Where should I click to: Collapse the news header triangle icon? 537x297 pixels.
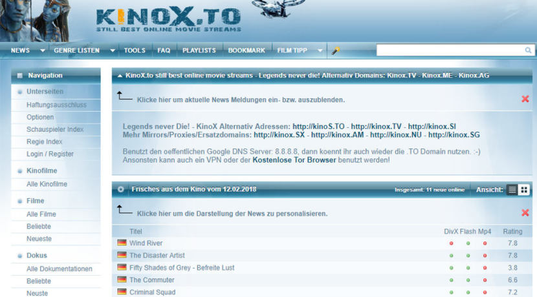(x=120, y=76)
